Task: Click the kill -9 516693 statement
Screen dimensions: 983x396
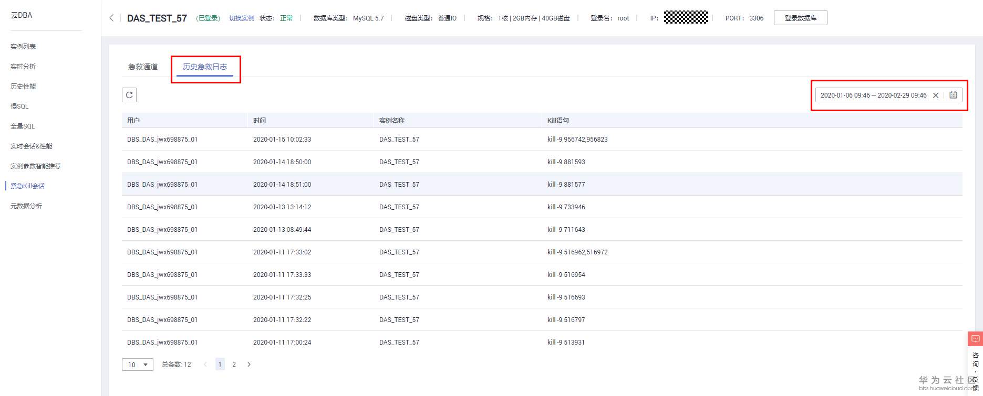Action: (566, 297)
